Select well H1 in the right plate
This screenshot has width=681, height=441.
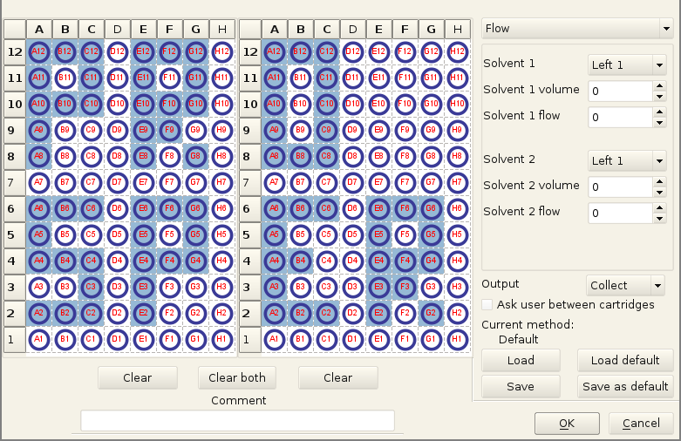457,339
